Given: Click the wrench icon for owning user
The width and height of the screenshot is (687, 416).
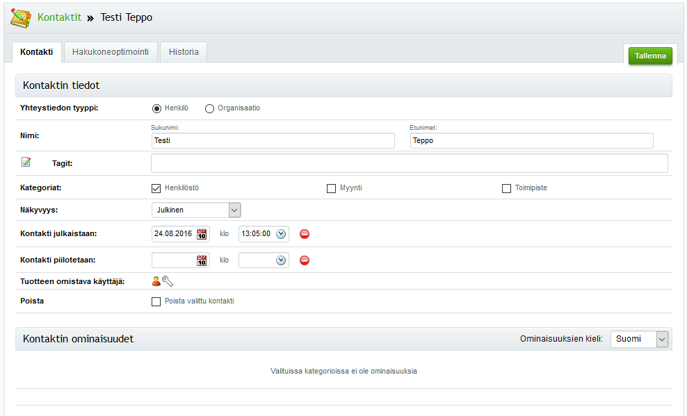Looking at the screenshot, I should (168, 281).
